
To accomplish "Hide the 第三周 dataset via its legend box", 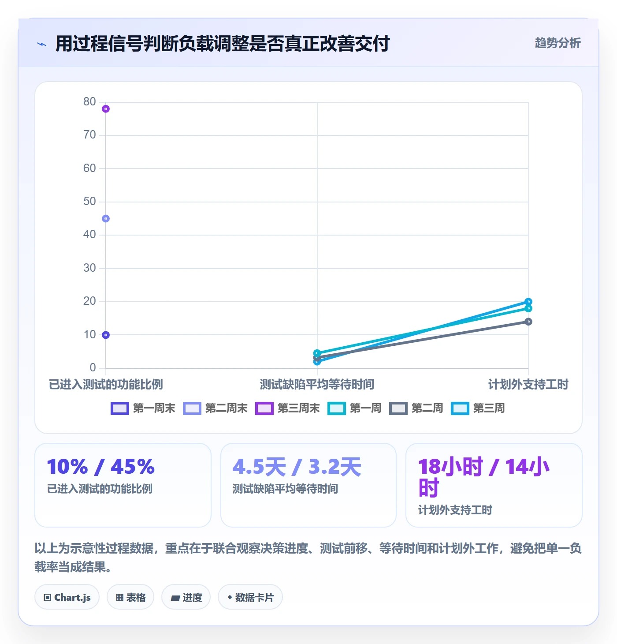I will tap(460, 408).
